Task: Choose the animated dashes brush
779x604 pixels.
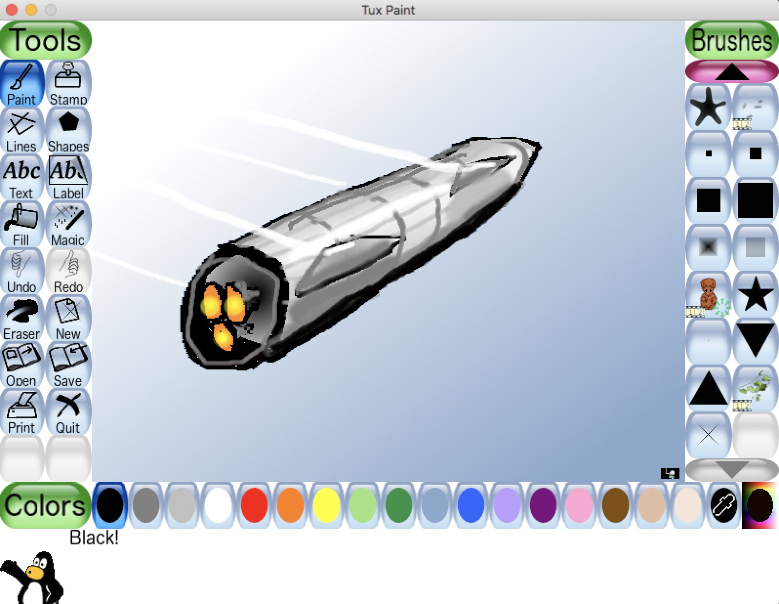Action: pyautogui.click(x=755, y=107)
